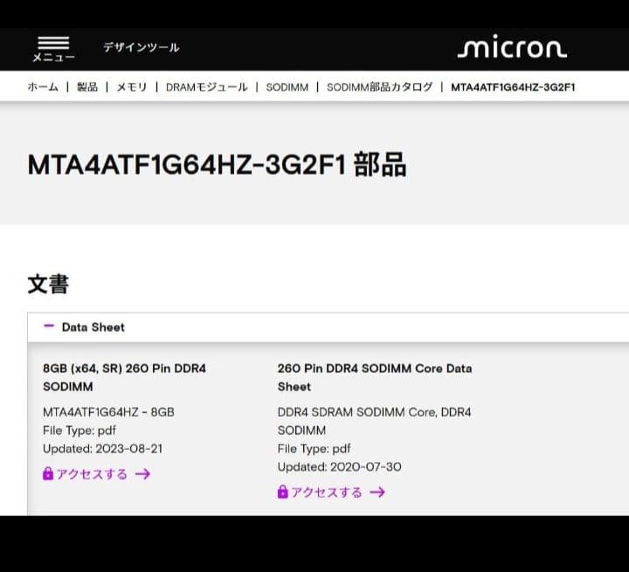This screenshot has width=629, height=572.
Task: Open the 製品 breadcrumb link
Action: pos(87,87)
